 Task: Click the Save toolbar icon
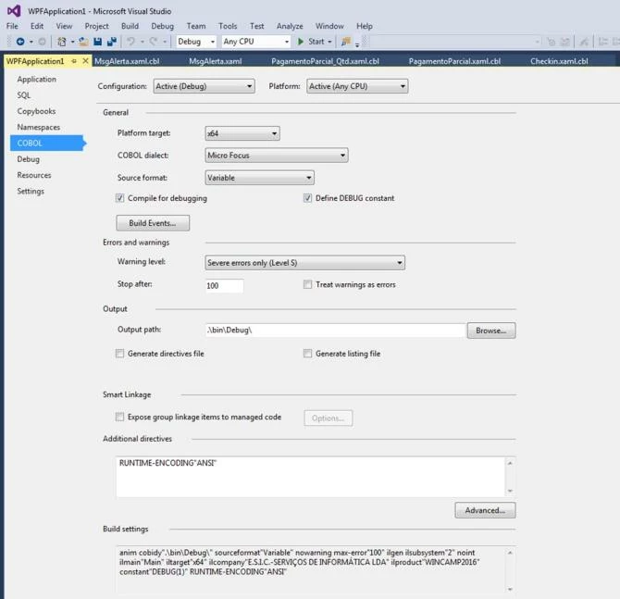pyautogui.click(x=98, y=42)
